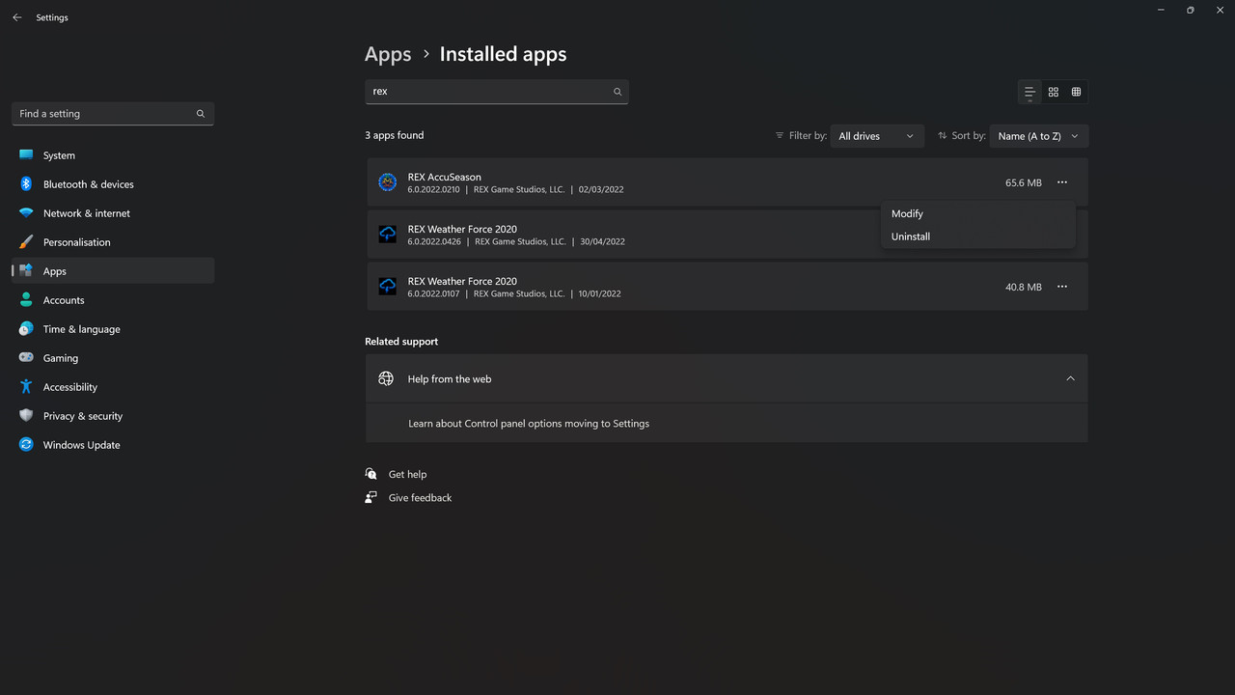The image size is (1235, 695).
Task: Go to Network & internet settings
Action: click(x=113, y=213)
